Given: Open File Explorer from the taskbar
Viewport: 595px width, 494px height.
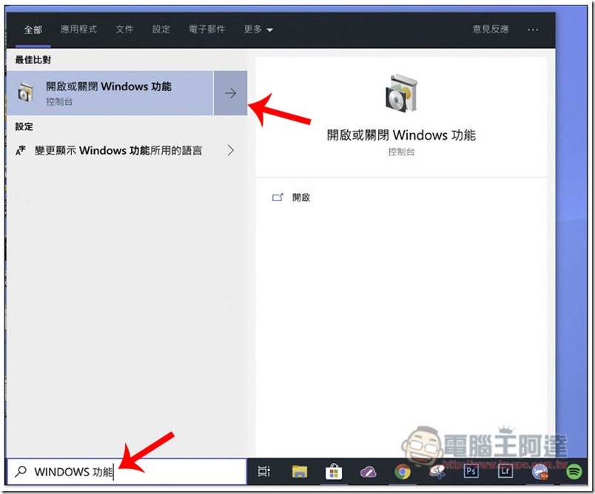Looking at the screenshot, I should click(x=300, y=472).
